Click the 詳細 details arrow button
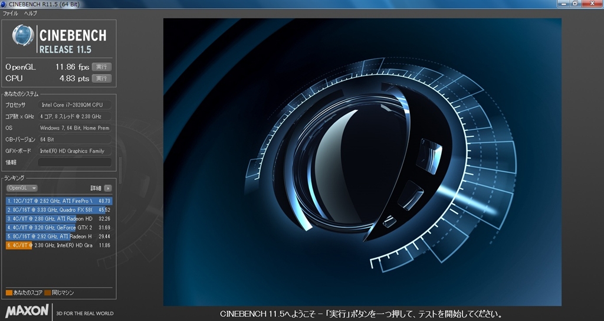The image size is (604, 321). [108, 188]
